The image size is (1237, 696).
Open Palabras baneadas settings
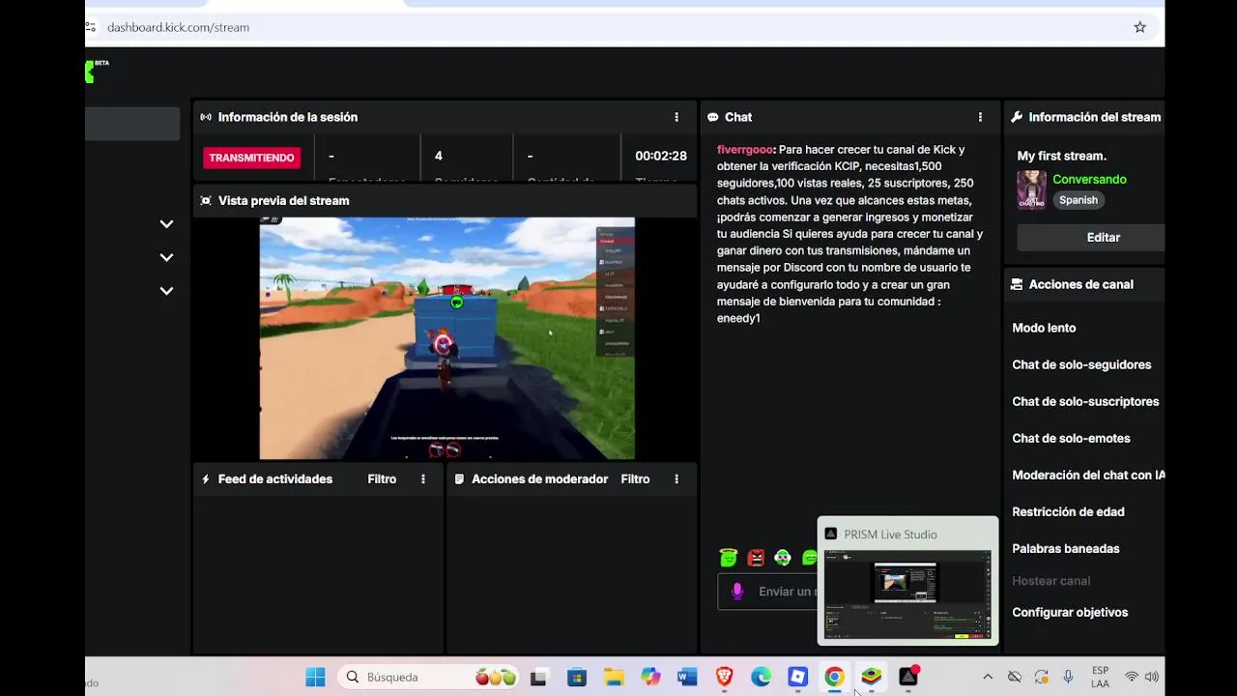coord(1065,548)
